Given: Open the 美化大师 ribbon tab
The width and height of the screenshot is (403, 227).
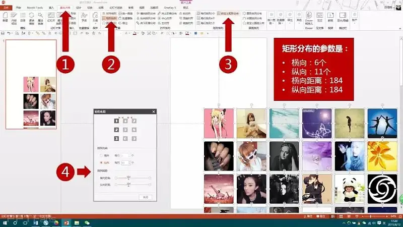Looking at the screenshot, I should [x=65, y=8].
